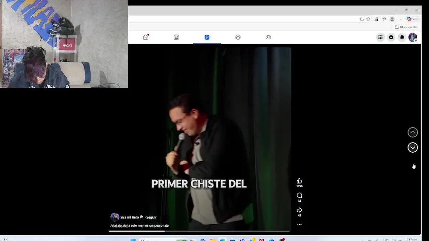429x241 pixels.
Task: Open the Edge extensions icon
Action: [376, 19]
